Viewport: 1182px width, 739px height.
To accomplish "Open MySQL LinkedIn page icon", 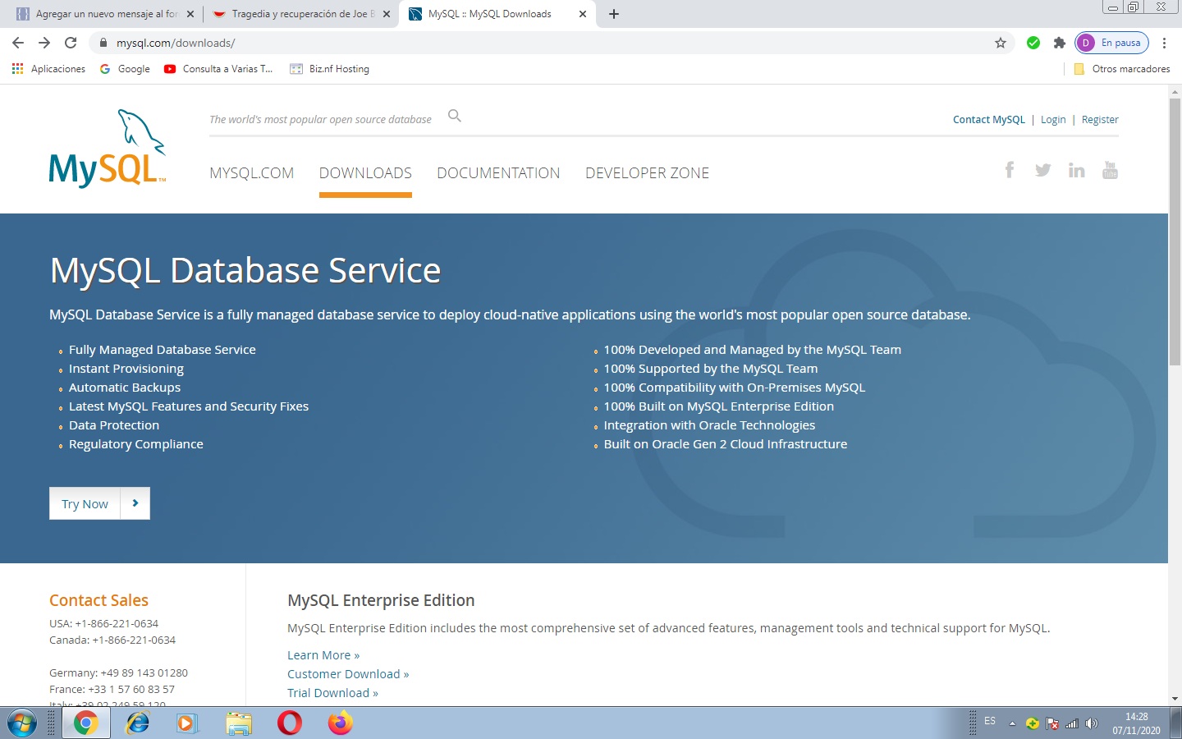I will 1076,170.
